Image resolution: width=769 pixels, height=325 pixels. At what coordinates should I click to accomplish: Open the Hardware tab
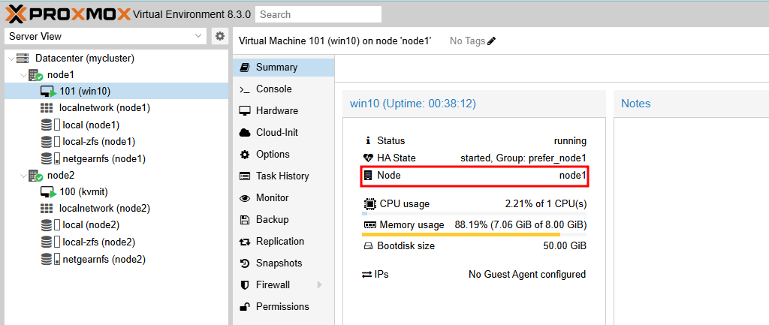pyautogui.click(x=284, y=111)
